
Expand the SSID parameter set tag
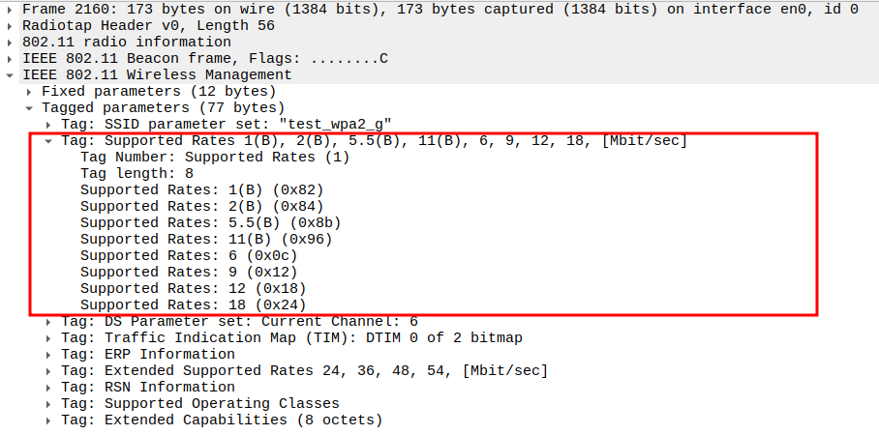pyautogui.click(x=49, y=124)
